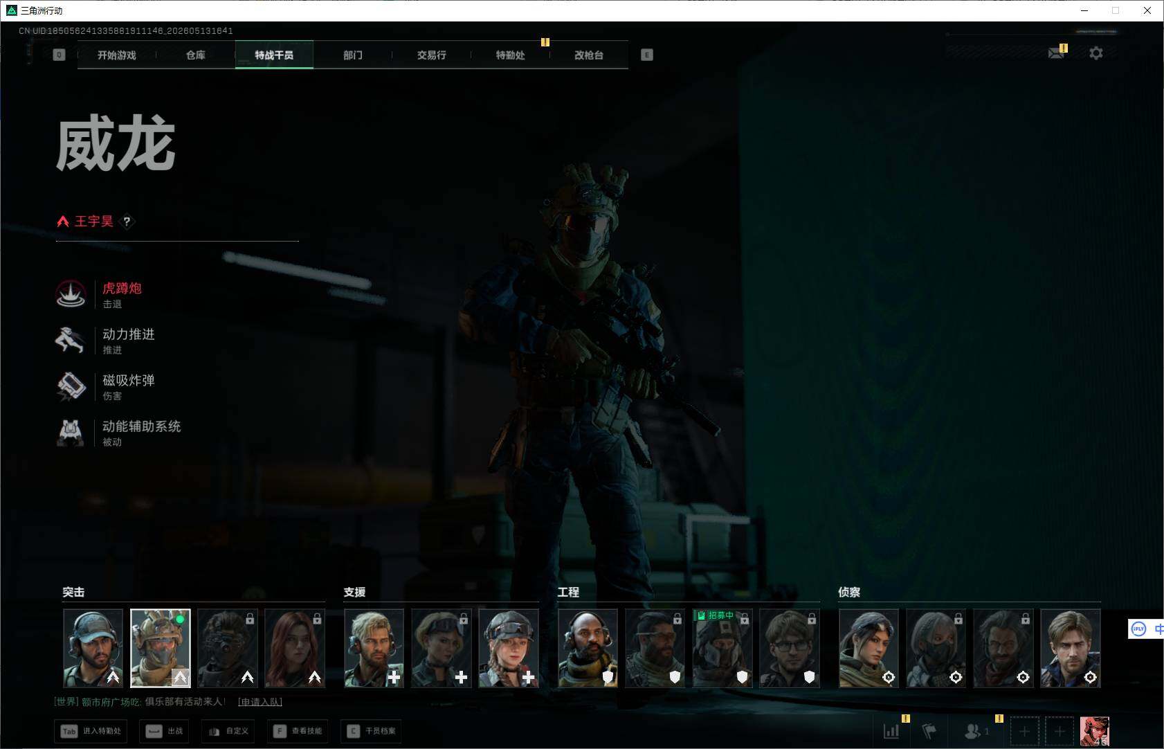Pick the locked 支援 operator portrait
1164x749 pixels.
pyautogui.click(x=442, y=648)
